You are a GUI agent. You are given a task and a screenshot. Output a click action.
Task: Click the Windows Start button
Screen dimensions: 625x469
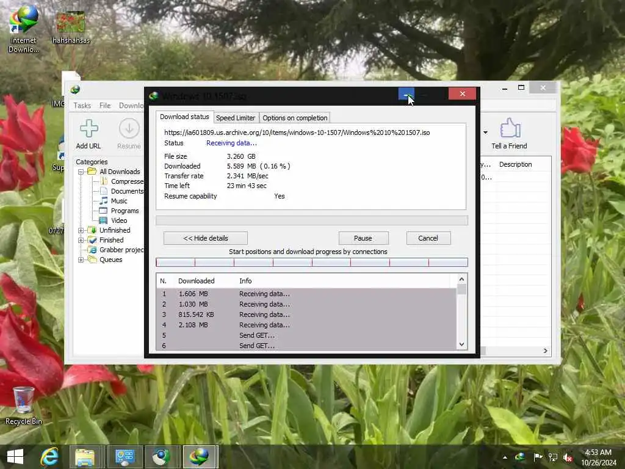15,456
